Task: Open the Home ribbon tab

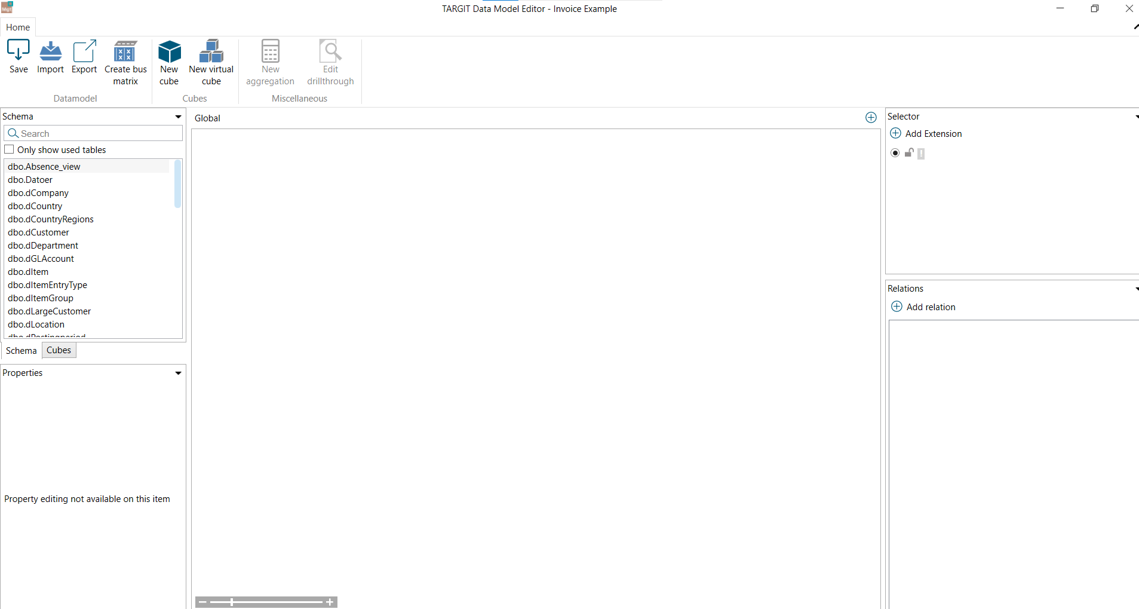Action: [x=18, y=27]
